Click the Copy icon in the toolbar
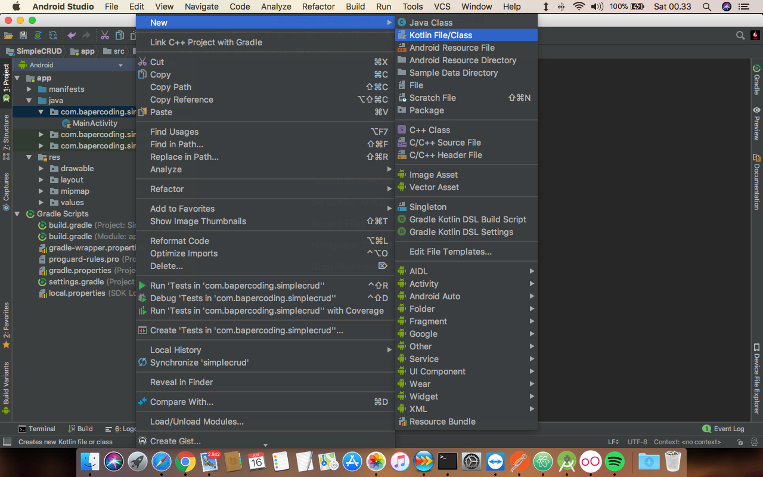Screen dimensions: 763x477 (120, 36)
